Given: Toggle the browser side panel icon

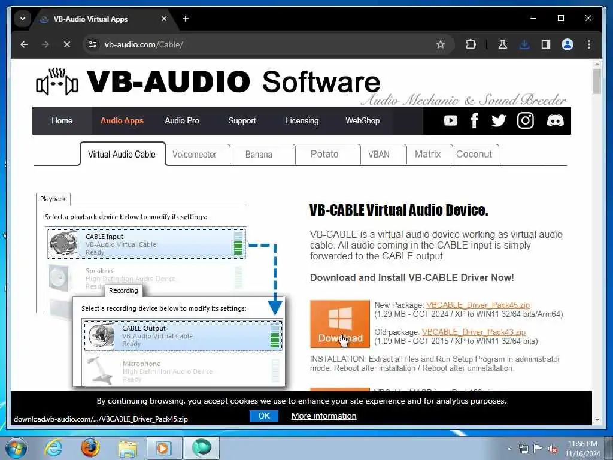Looking at the screenshot, I should (x=546, y=44).
